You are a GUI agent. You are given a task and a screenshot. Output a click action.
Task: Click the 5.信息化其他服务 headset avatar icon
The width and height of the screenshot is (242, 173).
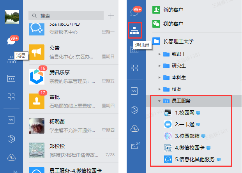coord(168,159)
